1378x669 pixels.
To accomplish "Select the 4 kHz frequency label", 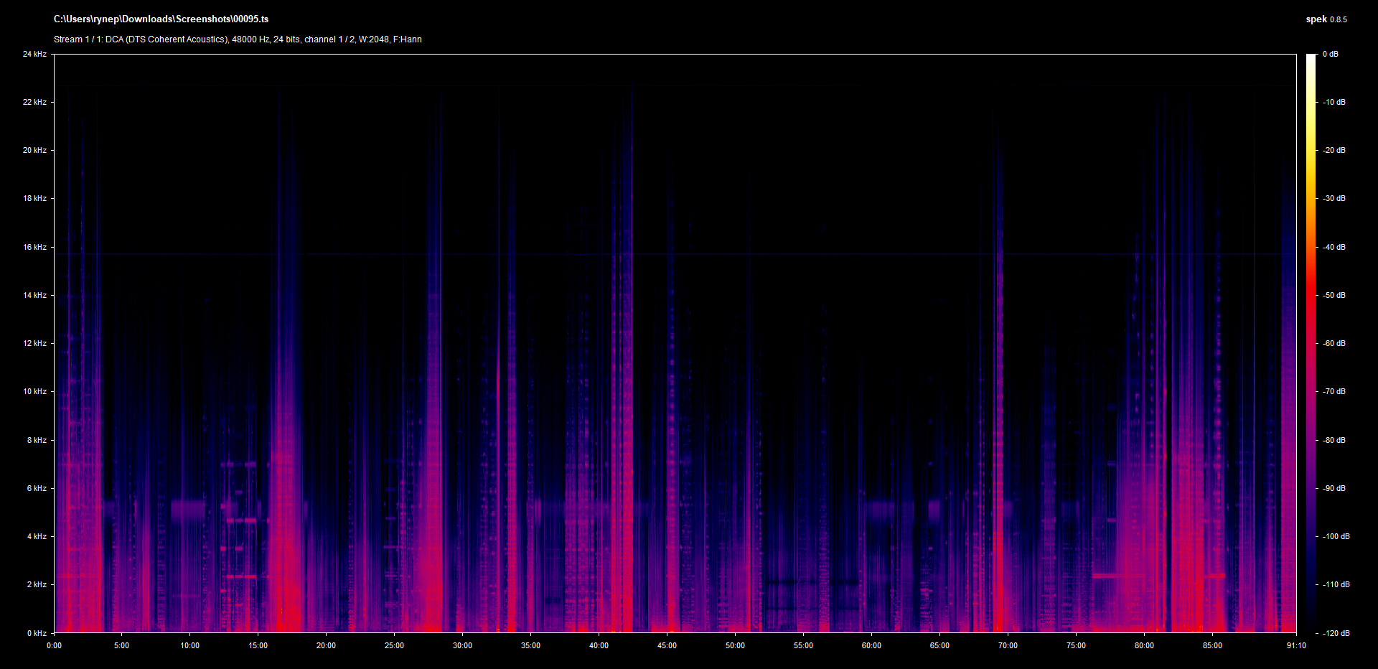I will click(x=37, y=536).
